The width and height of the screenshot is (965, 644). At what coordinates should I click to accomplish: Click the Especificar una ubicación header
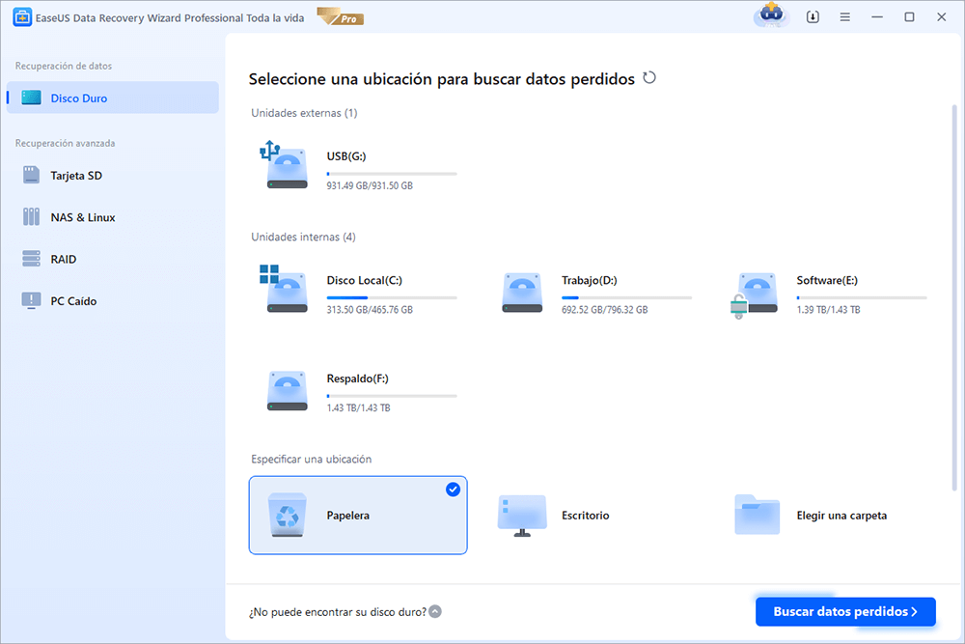tap(312, 460)
